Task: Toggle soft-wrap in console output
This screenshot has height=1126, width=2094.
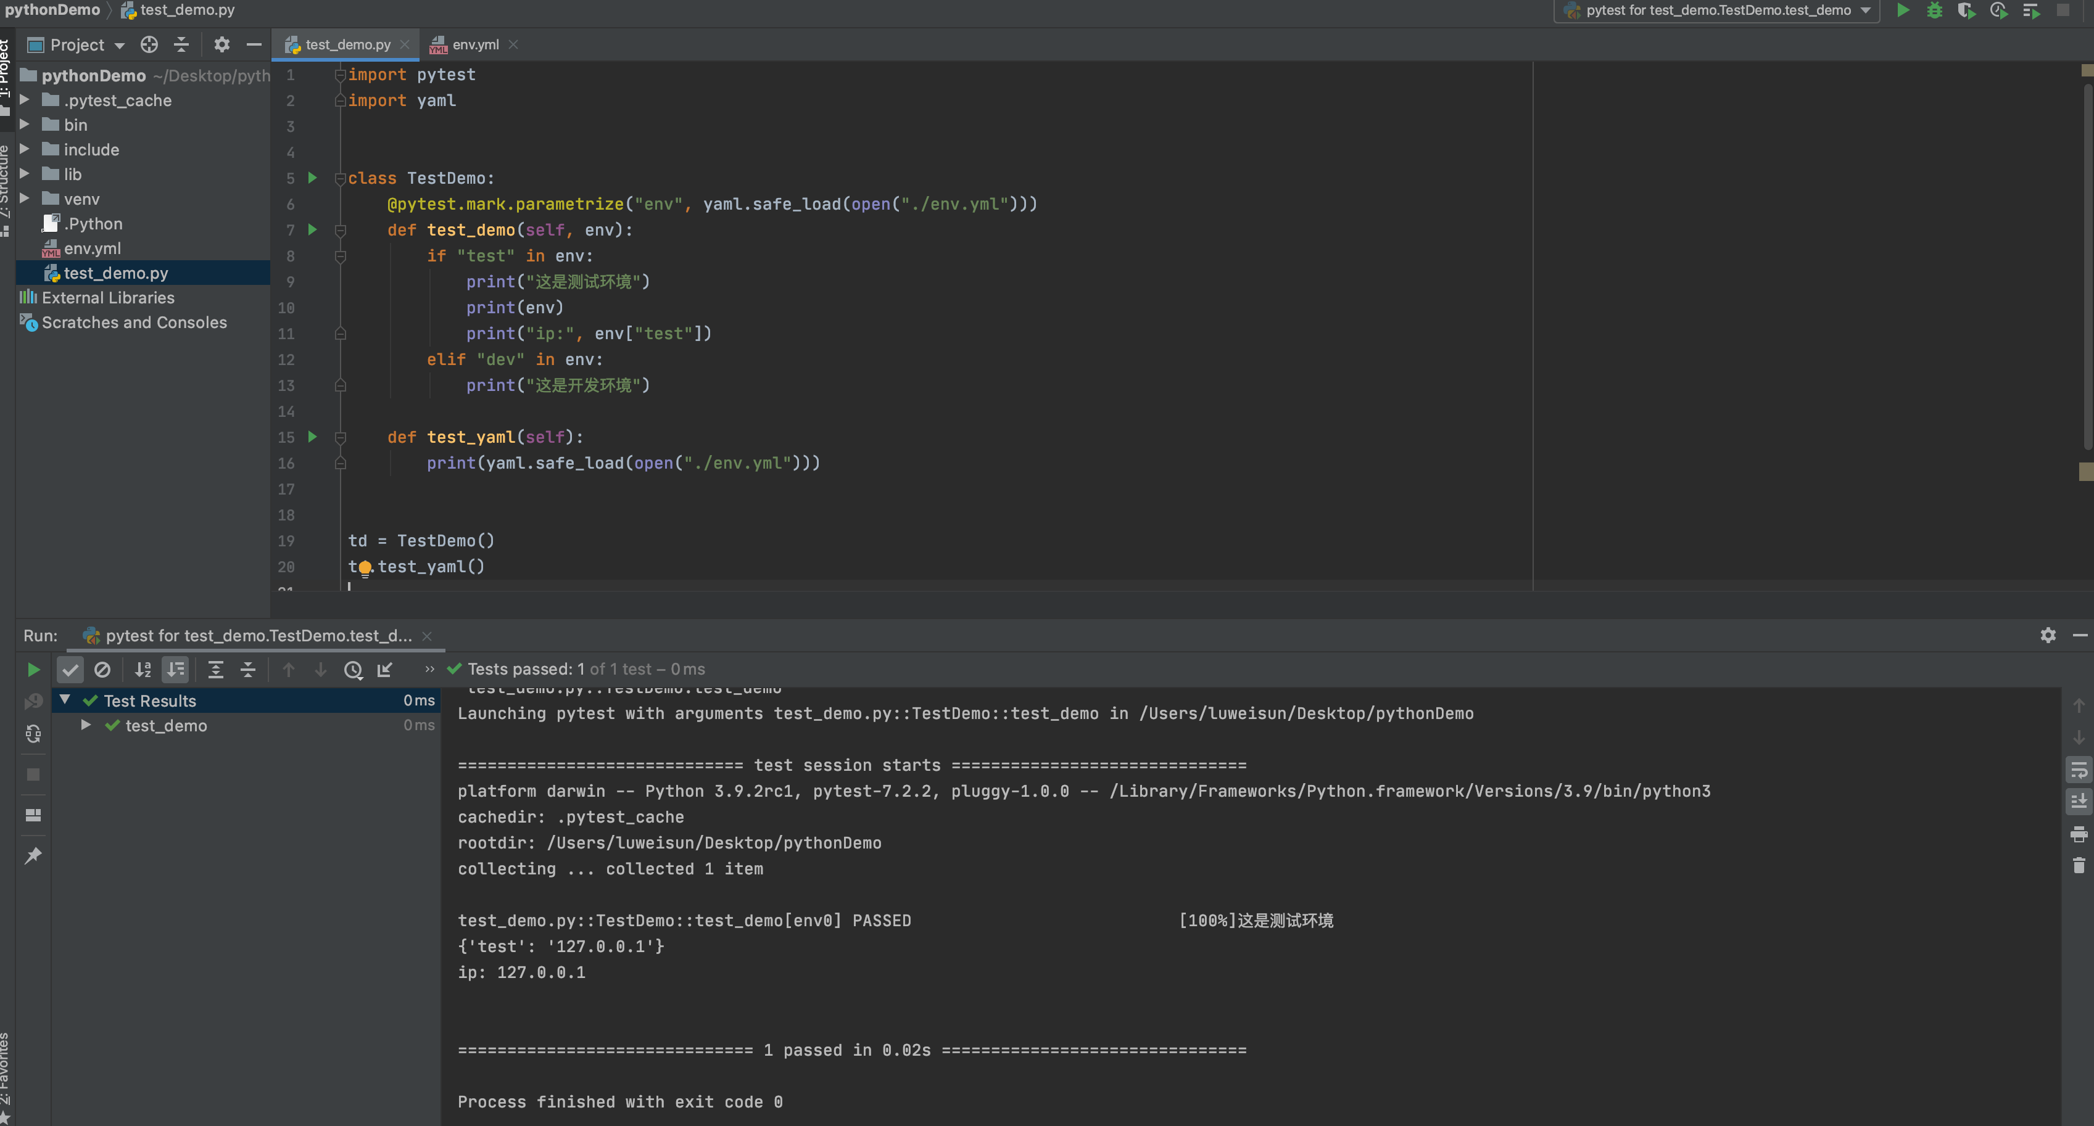Action: (x=2079, y=770)
